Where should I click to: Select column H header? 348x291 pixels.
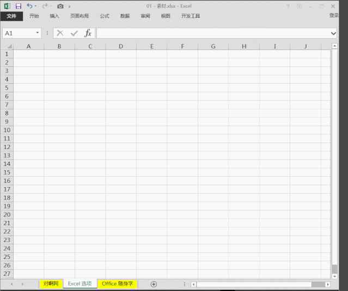click(244, 46)
